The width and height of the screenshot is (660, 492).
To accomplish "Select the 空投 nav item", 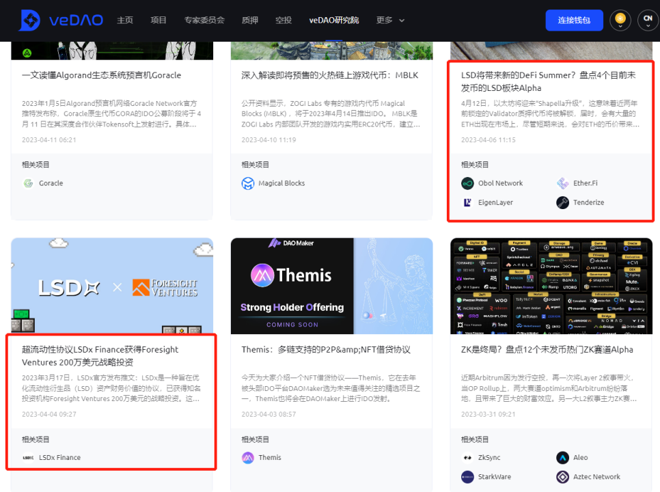I will tap(284, 20).
